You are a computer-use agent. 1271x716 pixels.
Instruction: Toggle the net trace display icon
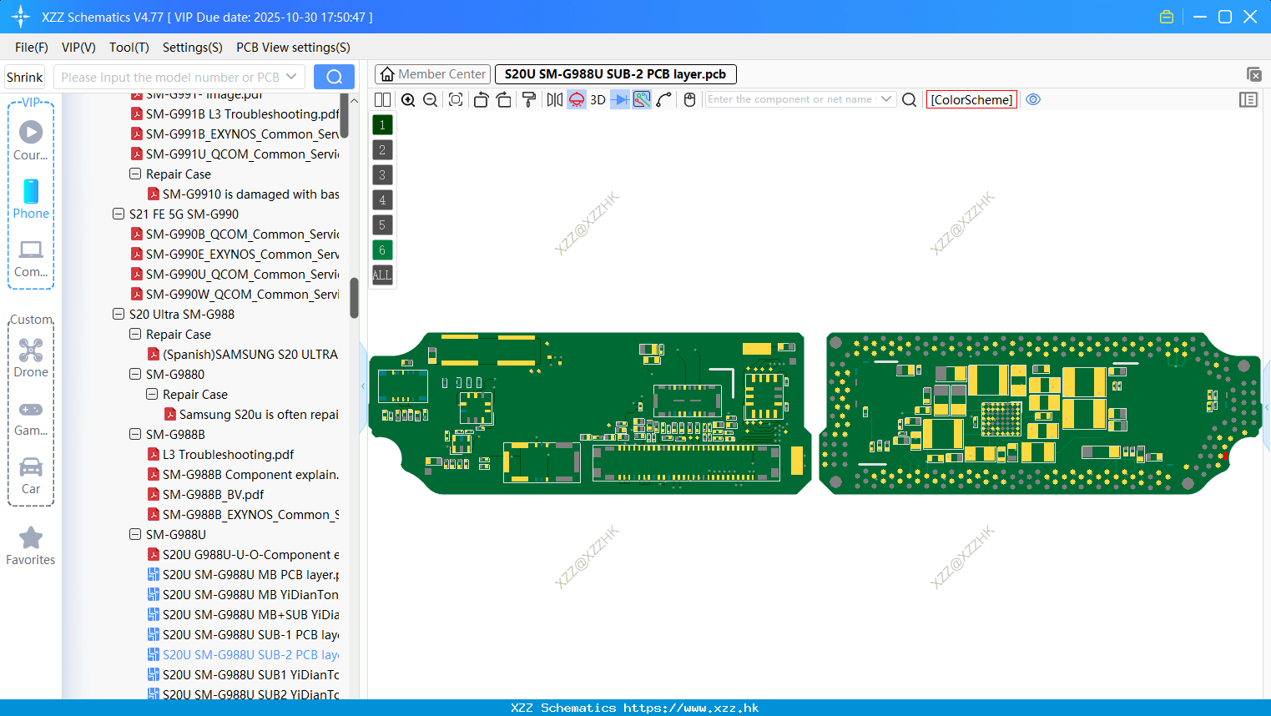[x=642, y=99]
